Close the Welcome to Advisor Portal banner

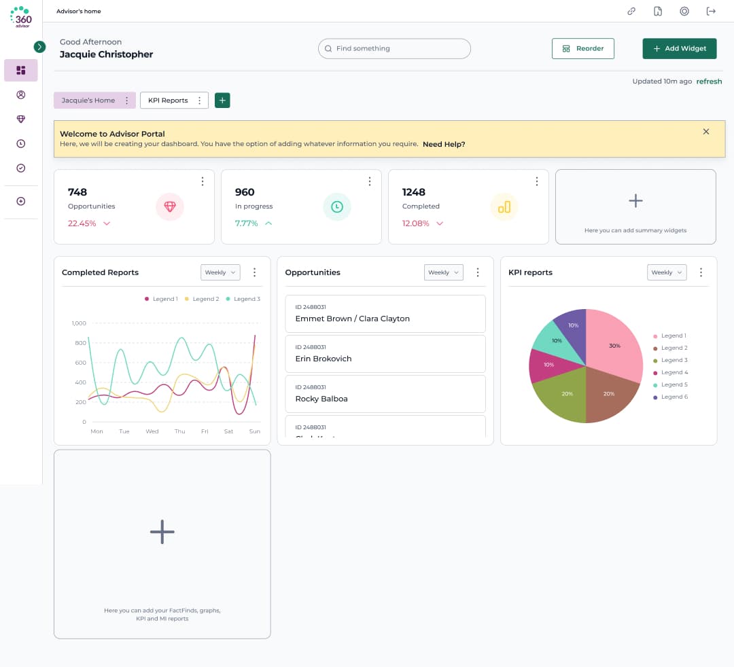click(706, 132)
